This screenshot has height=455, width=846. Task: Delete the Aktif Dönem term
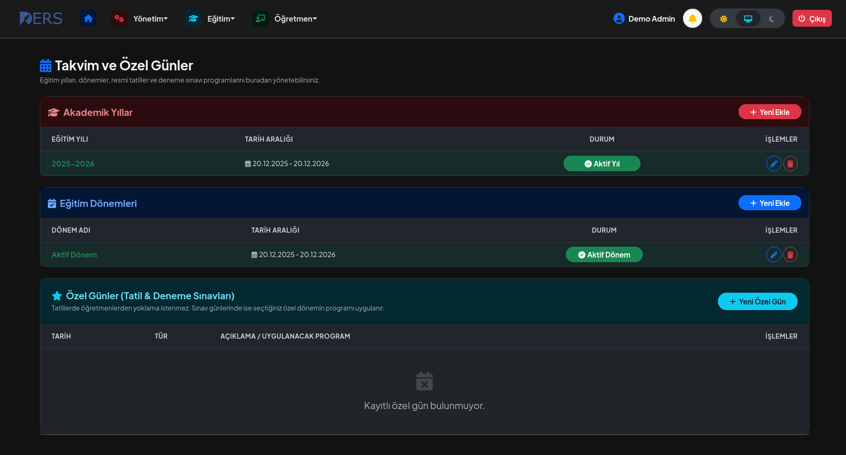click(x=790, y=255)
